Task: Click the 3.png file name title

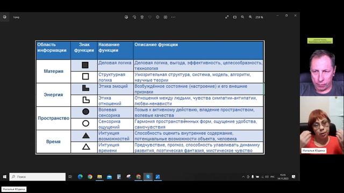Action: tap(16, 17)
